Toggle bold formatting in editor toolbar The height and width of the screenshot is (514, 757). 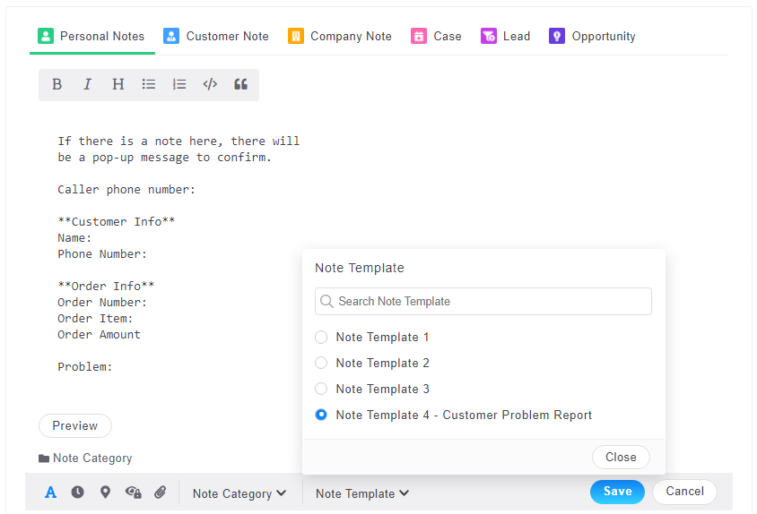click(57, 84)
